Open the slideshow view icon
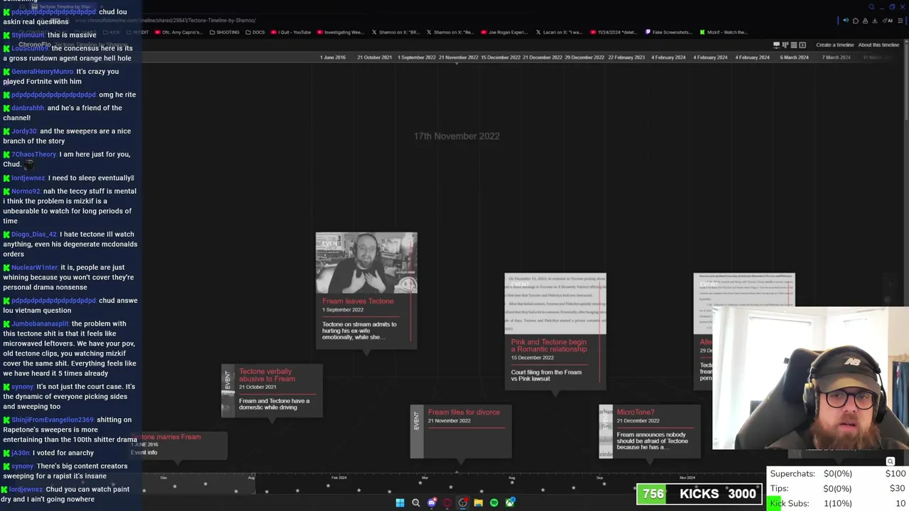This screenshot has height=511, width=909. (x=802, y=45)
